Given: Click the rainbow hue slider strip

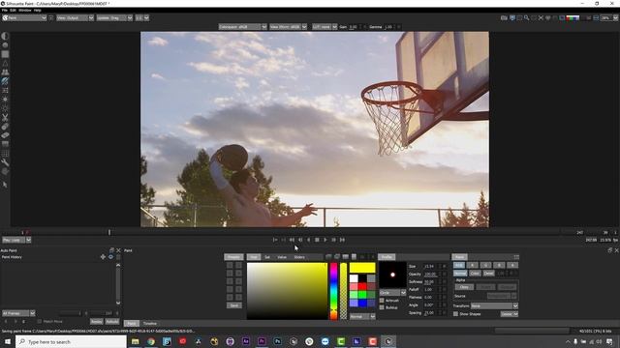Looking at the screenshot, I should point(333,291).
